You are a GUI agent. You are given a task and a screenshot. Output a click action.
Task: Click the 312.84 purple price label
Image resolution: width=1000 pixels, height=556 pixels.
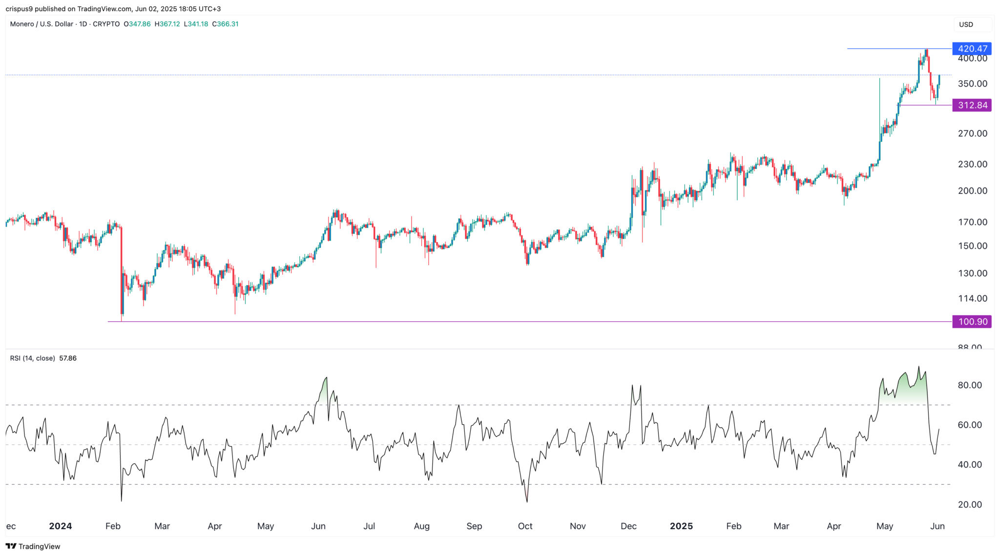click(x=972, y=105)
